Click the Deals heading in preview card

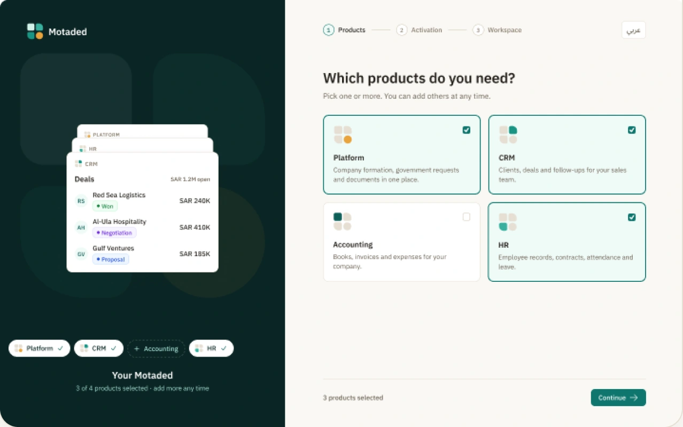coord(84,179)
